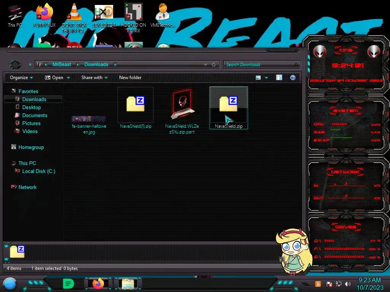Open address bar history dropdown
The width and height of the screenshot is (390, 292).
205,65
